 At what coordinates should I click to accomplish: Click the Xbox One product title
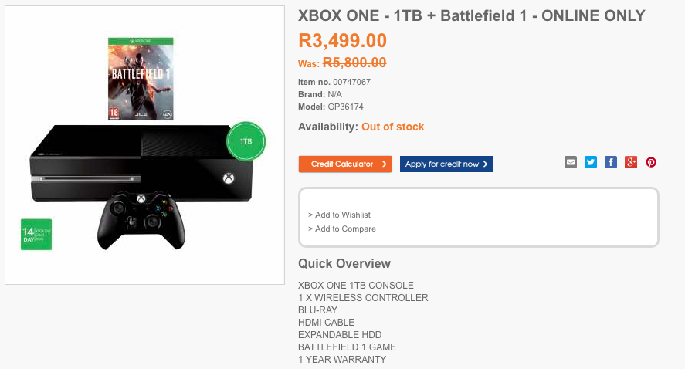pos(471,16)
